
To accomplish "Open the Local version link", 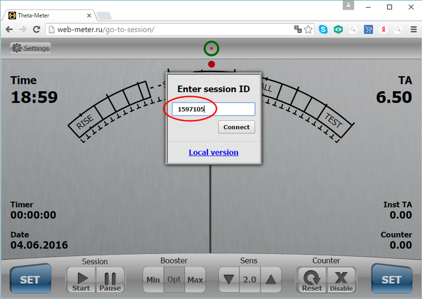I will [213, 152].
